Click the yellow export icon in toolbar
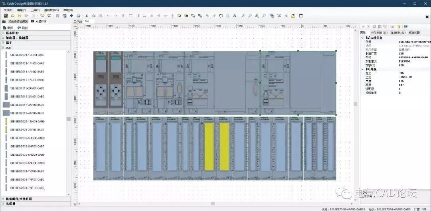The image size is (431, 212). click(x=293, y=16)
